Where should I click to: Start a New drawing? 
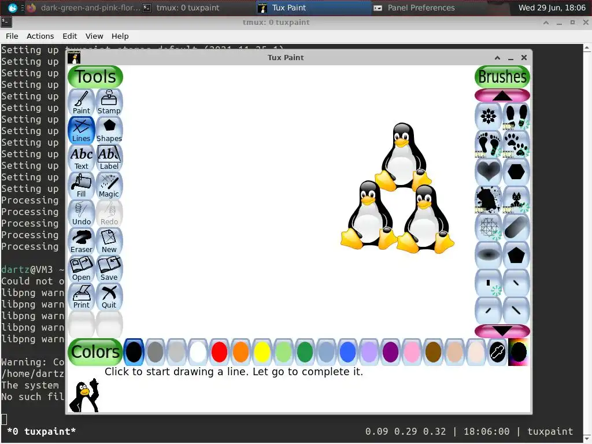pyautogui.click(x=109, y=241)
